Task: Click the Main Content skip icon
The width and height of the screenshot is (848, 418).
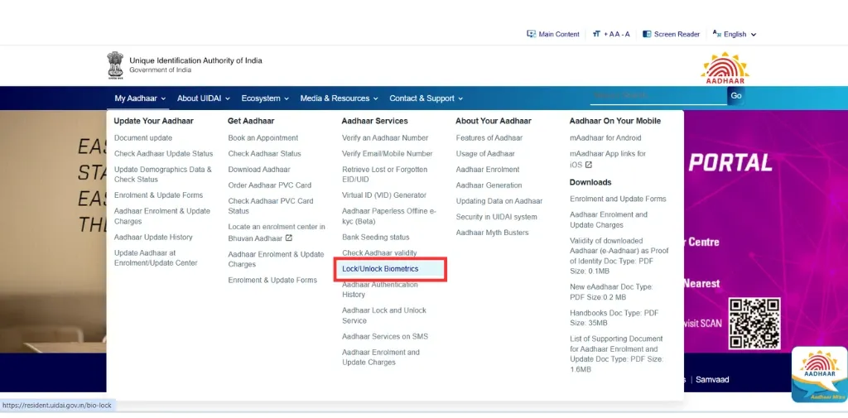Action: (531, 34)
